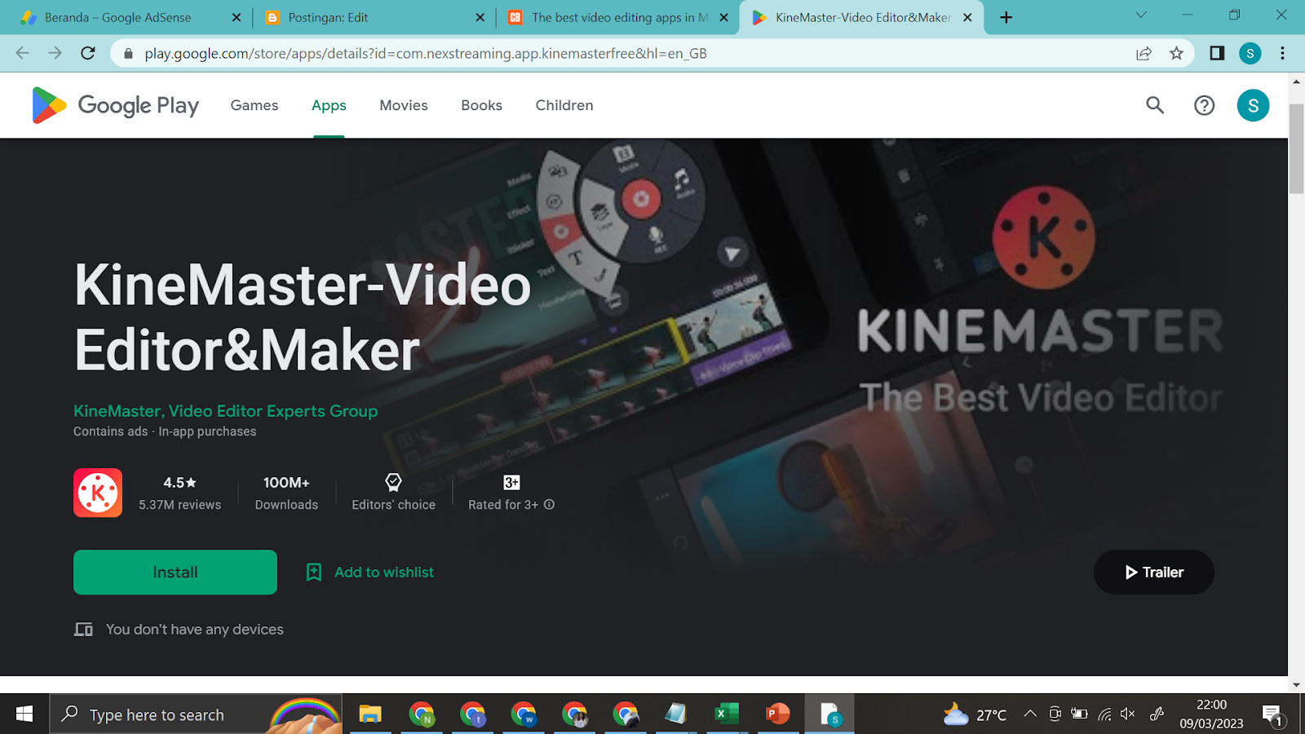Image resolution: width=1305 pixels, height=734 pixels.
Task: Click the KineMaster app icon thumbnail
Action: point(98,493)
